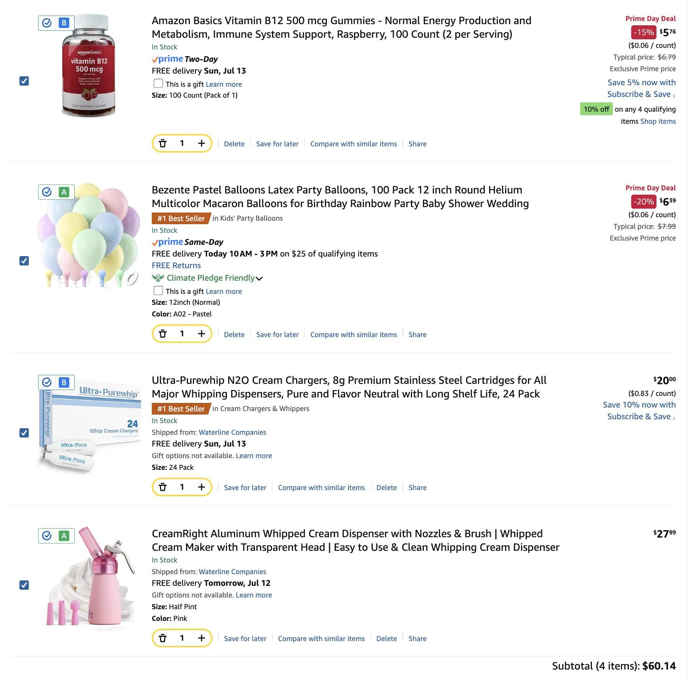The image size is (688, 682).
Task: Open the Ultra-Purewhip cream chargers product thumbnail
Action: tap(90, 424)
